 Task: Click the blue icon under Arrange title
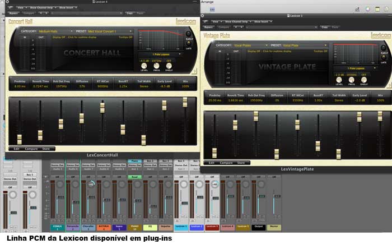(x=212, y=10)
